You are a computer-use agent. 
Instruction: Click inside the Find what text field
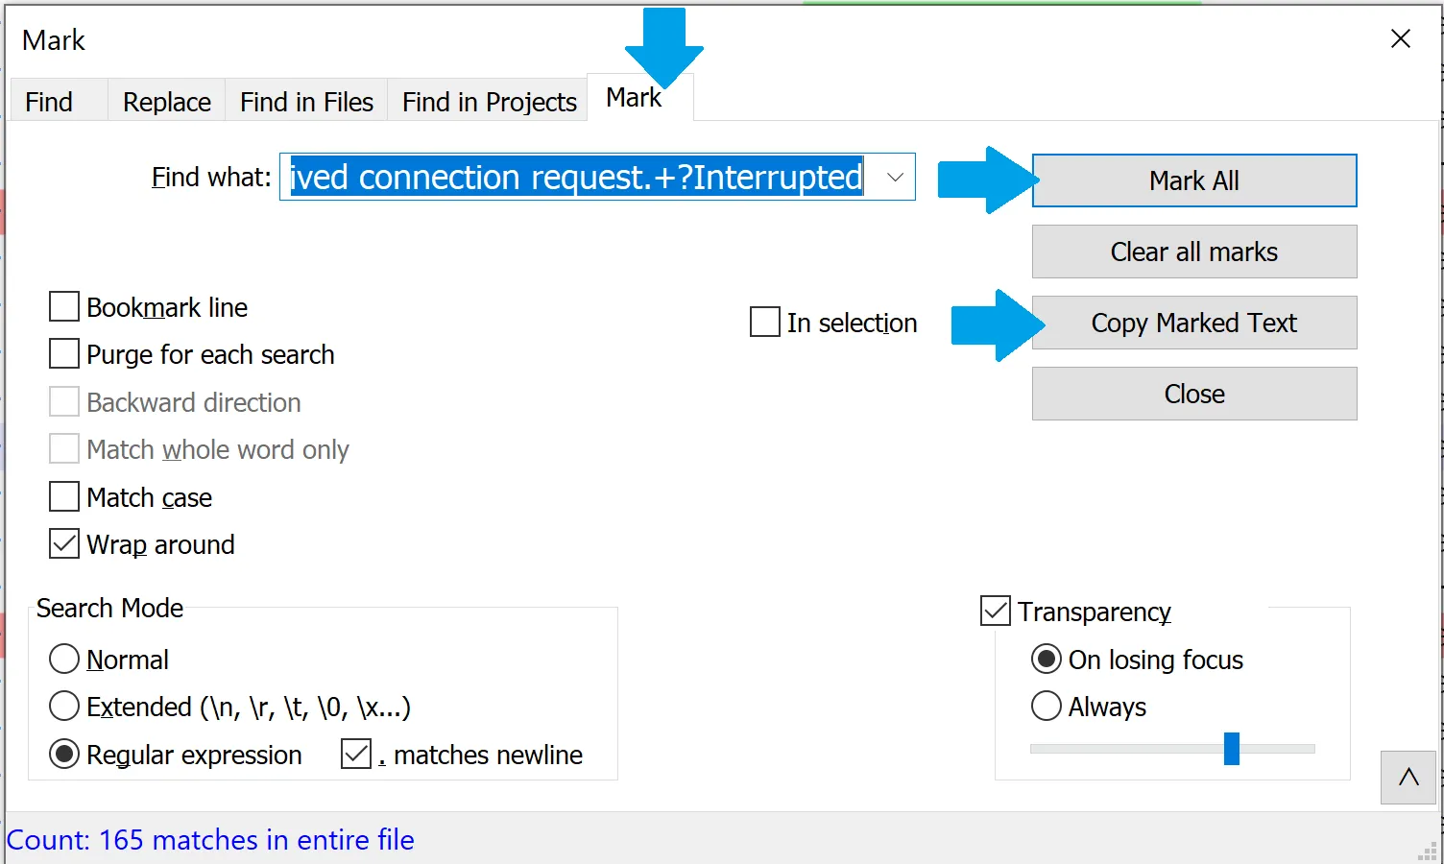(576, 178)
